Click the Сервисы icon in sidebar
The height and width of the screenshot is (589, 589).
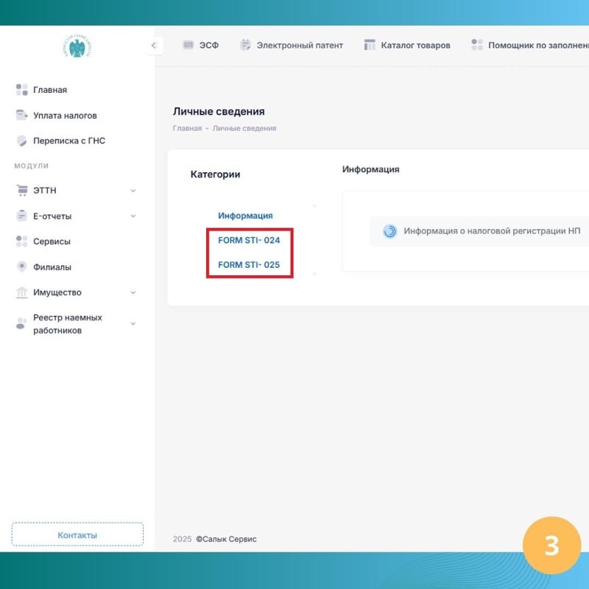click(x=21, y=241)
